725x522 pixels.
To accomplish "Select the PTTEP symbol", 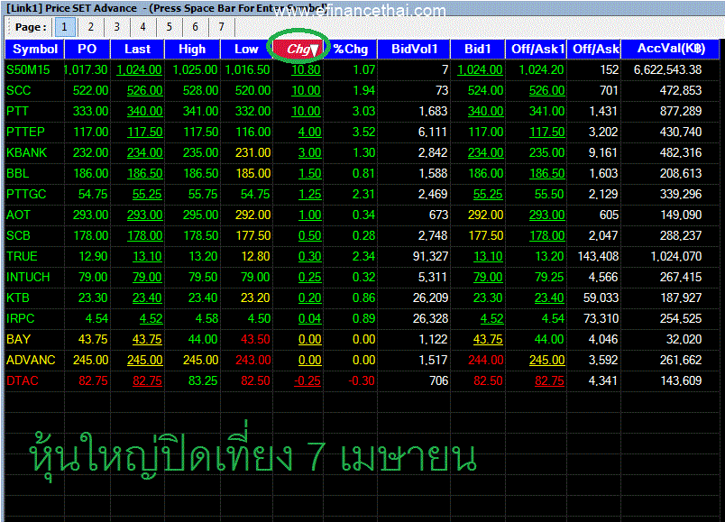I will pos(25,133).
